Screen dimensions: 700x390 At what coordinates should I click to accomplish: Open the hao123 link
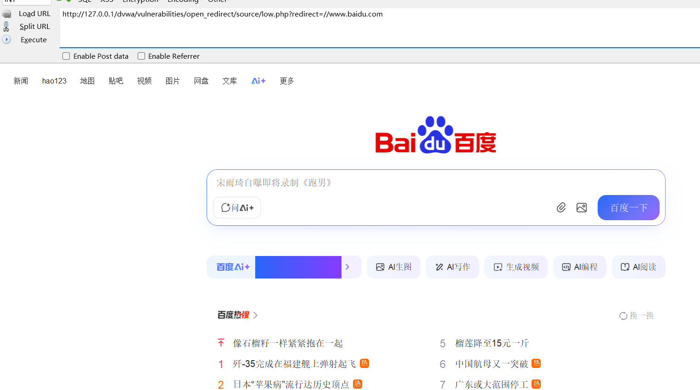click(x=54, y=81)
